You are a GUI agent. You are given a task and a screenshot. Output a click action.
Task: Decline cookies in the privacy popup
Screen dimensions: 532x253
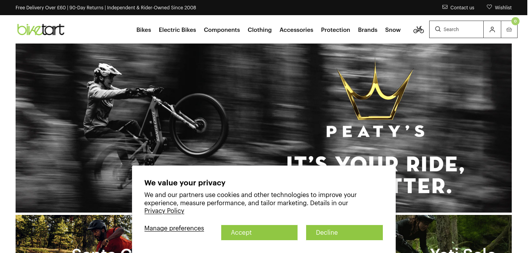tap(344, 232)
